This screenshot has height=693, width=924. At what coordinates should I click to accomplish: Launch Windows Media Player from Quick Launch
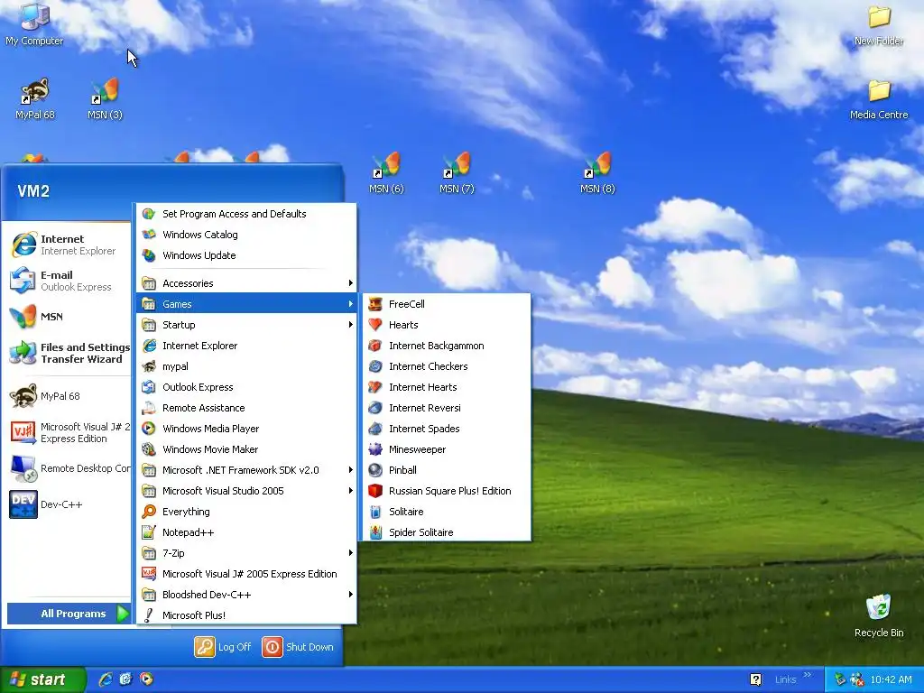pos(146,679)
